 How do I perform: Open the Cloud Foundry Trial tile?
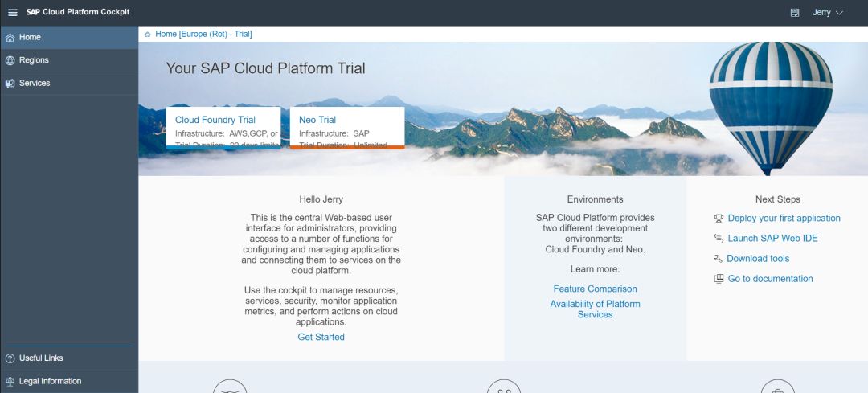223,127
